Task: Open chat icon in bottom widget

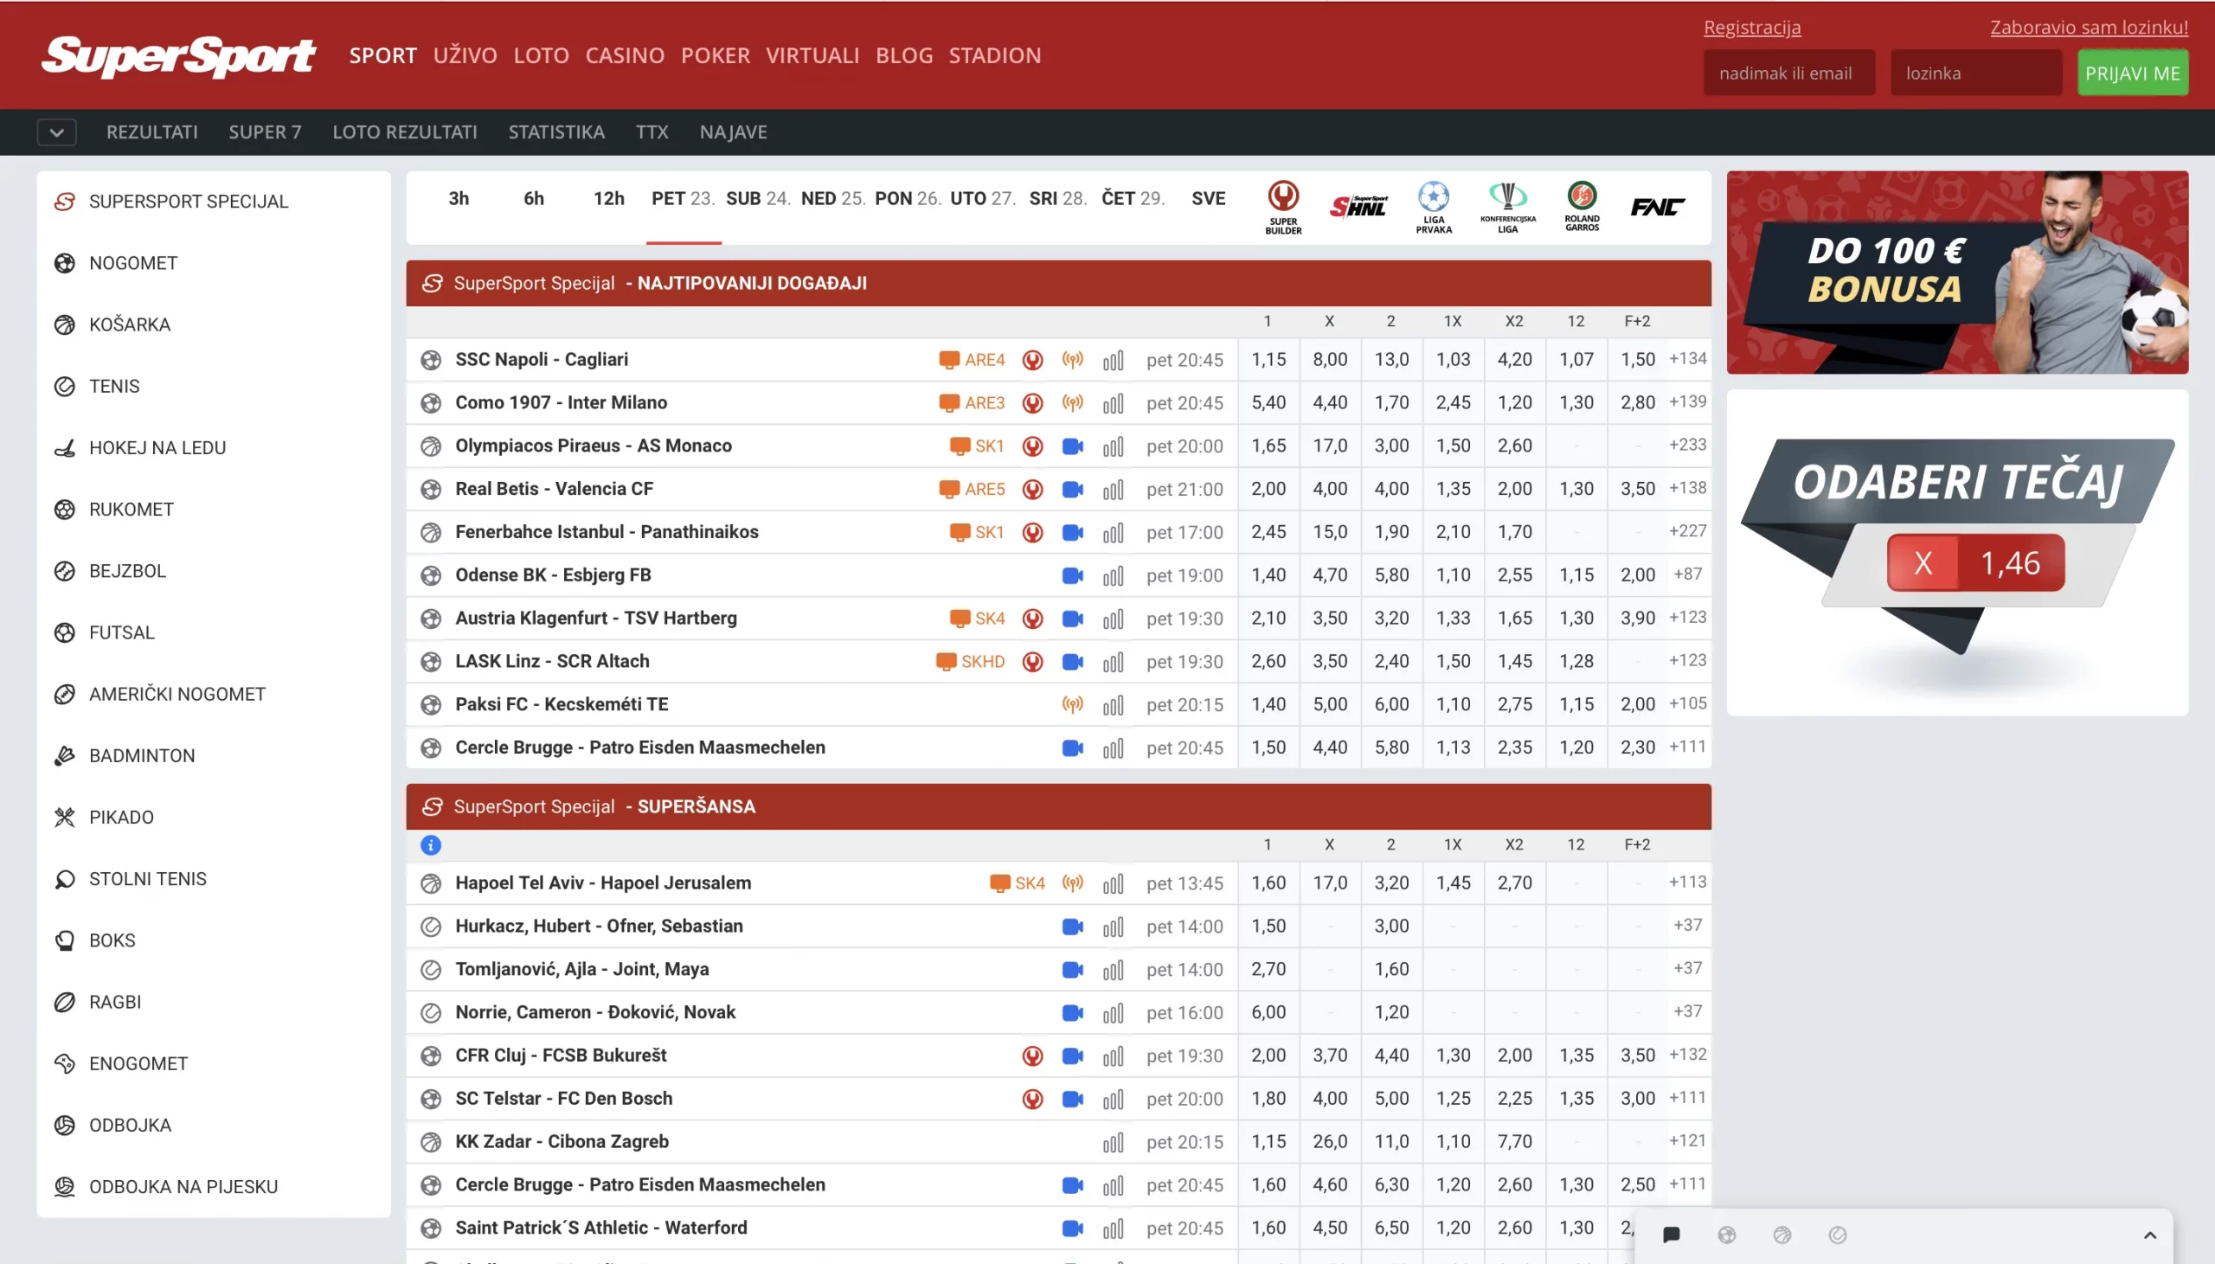Action: [1671, 1235]
